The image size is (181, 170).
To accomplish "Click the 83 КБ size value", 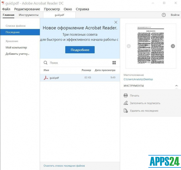I will (x=88, y=77).
